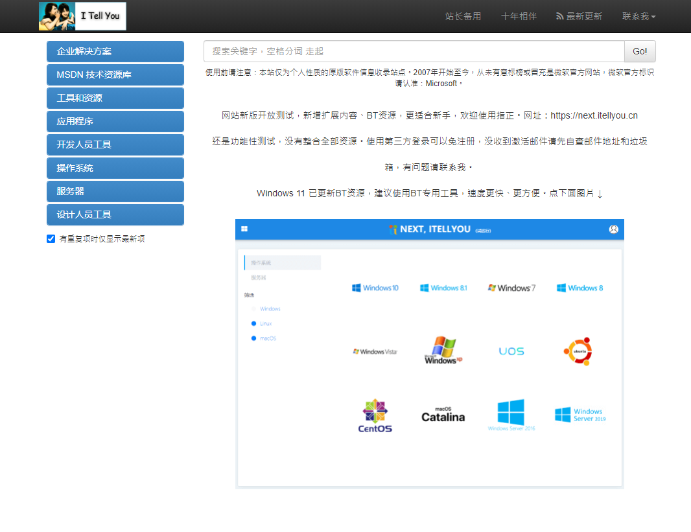Focus the keyword search input field
Viewport: 691px width, 532px height.
point(414,52)
